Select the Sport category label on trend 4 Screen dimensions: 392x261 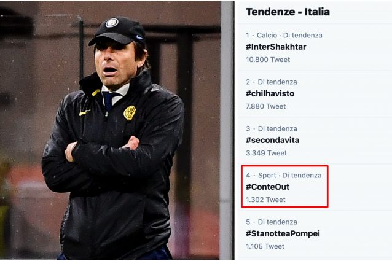point(267,176)
